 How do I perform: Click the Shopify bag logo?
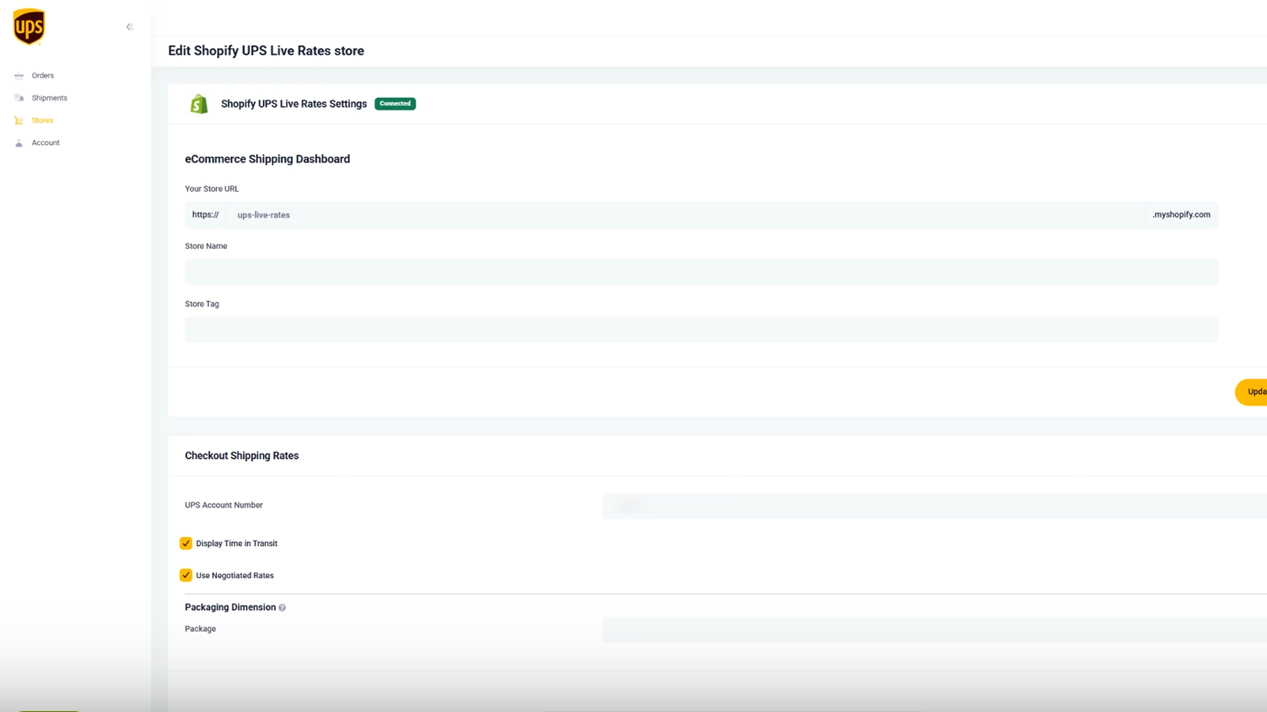point(199,104)
